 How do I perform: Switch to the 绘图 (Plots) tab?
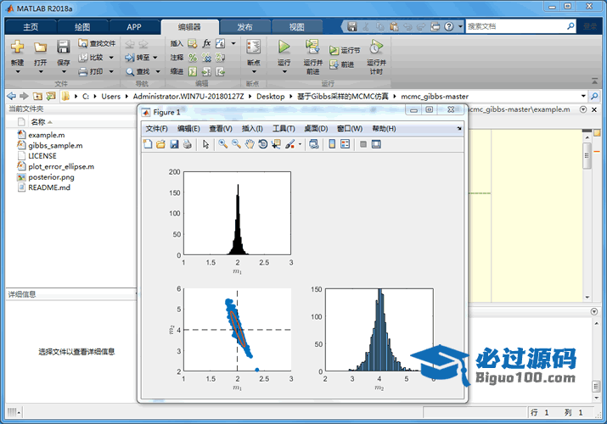click(x=82, y=27)
